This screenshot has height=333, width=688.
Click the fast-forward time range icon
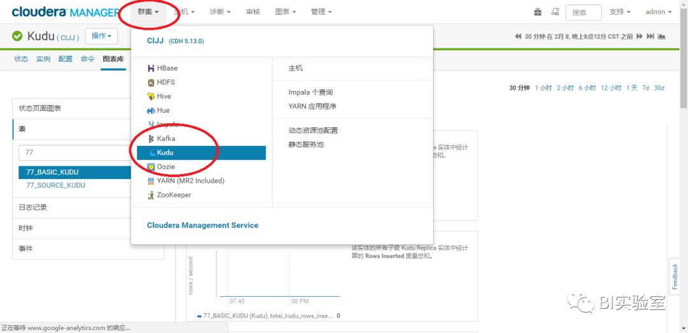[x=640, y=36]
